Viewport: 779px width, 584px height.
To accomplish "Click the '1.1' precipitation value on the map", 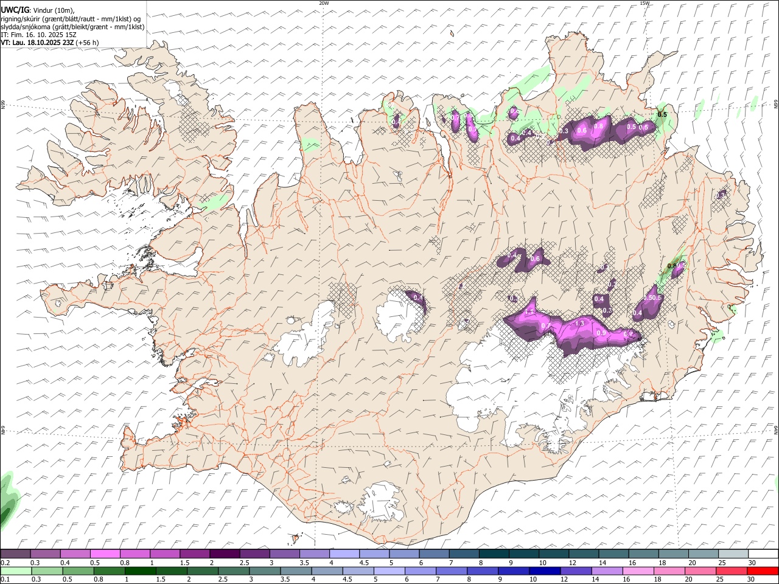I will (529, 311).
